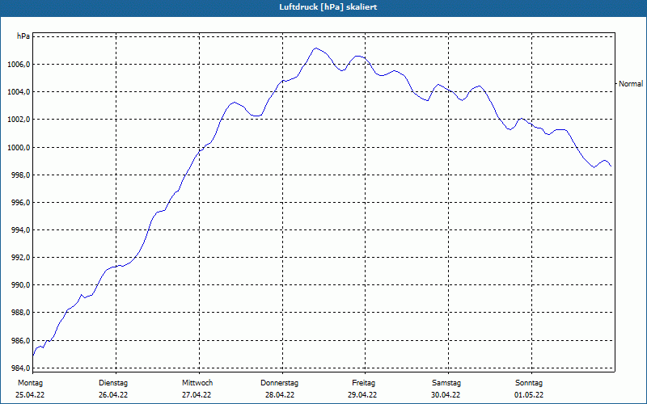Viewport: 647px width, 404px height.
Task: Click the chart title 'Luftdruck [hPa] skaliert'
Action: (328, 7)
